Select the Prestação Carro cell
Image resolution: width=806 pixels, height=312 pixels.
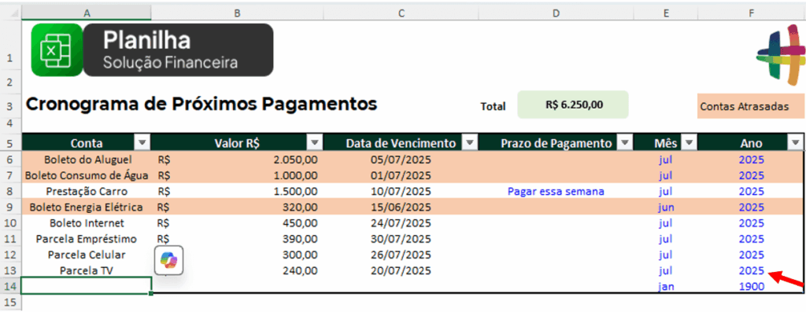coord(87,192)
